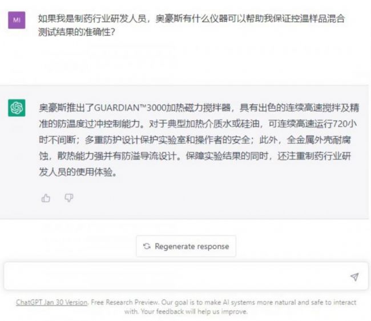The height and width of the screenshot is (321, 371).
Task: Click second question line ending 准确性
Action: 76,32
